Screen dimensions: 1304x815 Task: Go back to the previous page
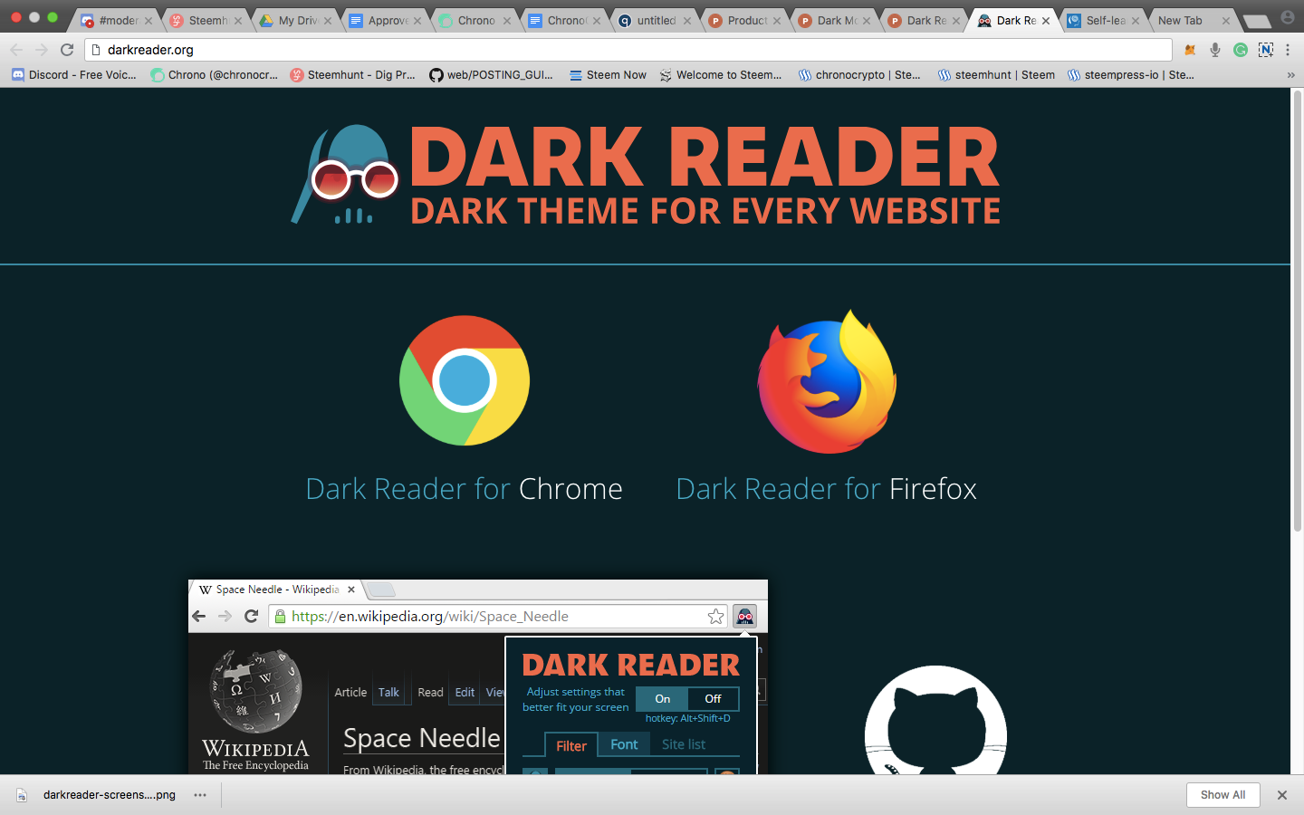coord(16,50)
